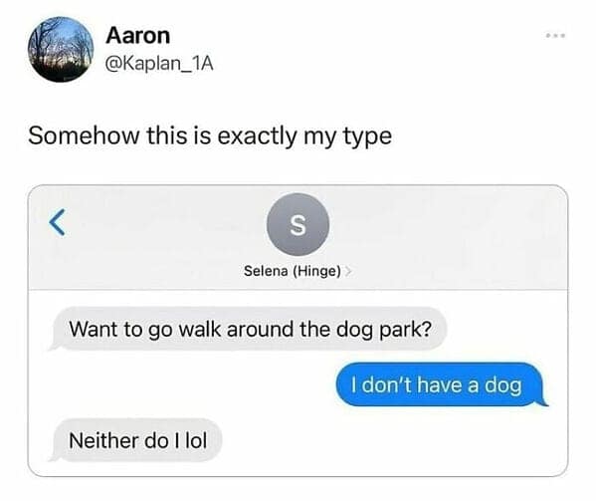
Task: Click empty space beside Neither do I bubble
Action: (x=391, y=440)
